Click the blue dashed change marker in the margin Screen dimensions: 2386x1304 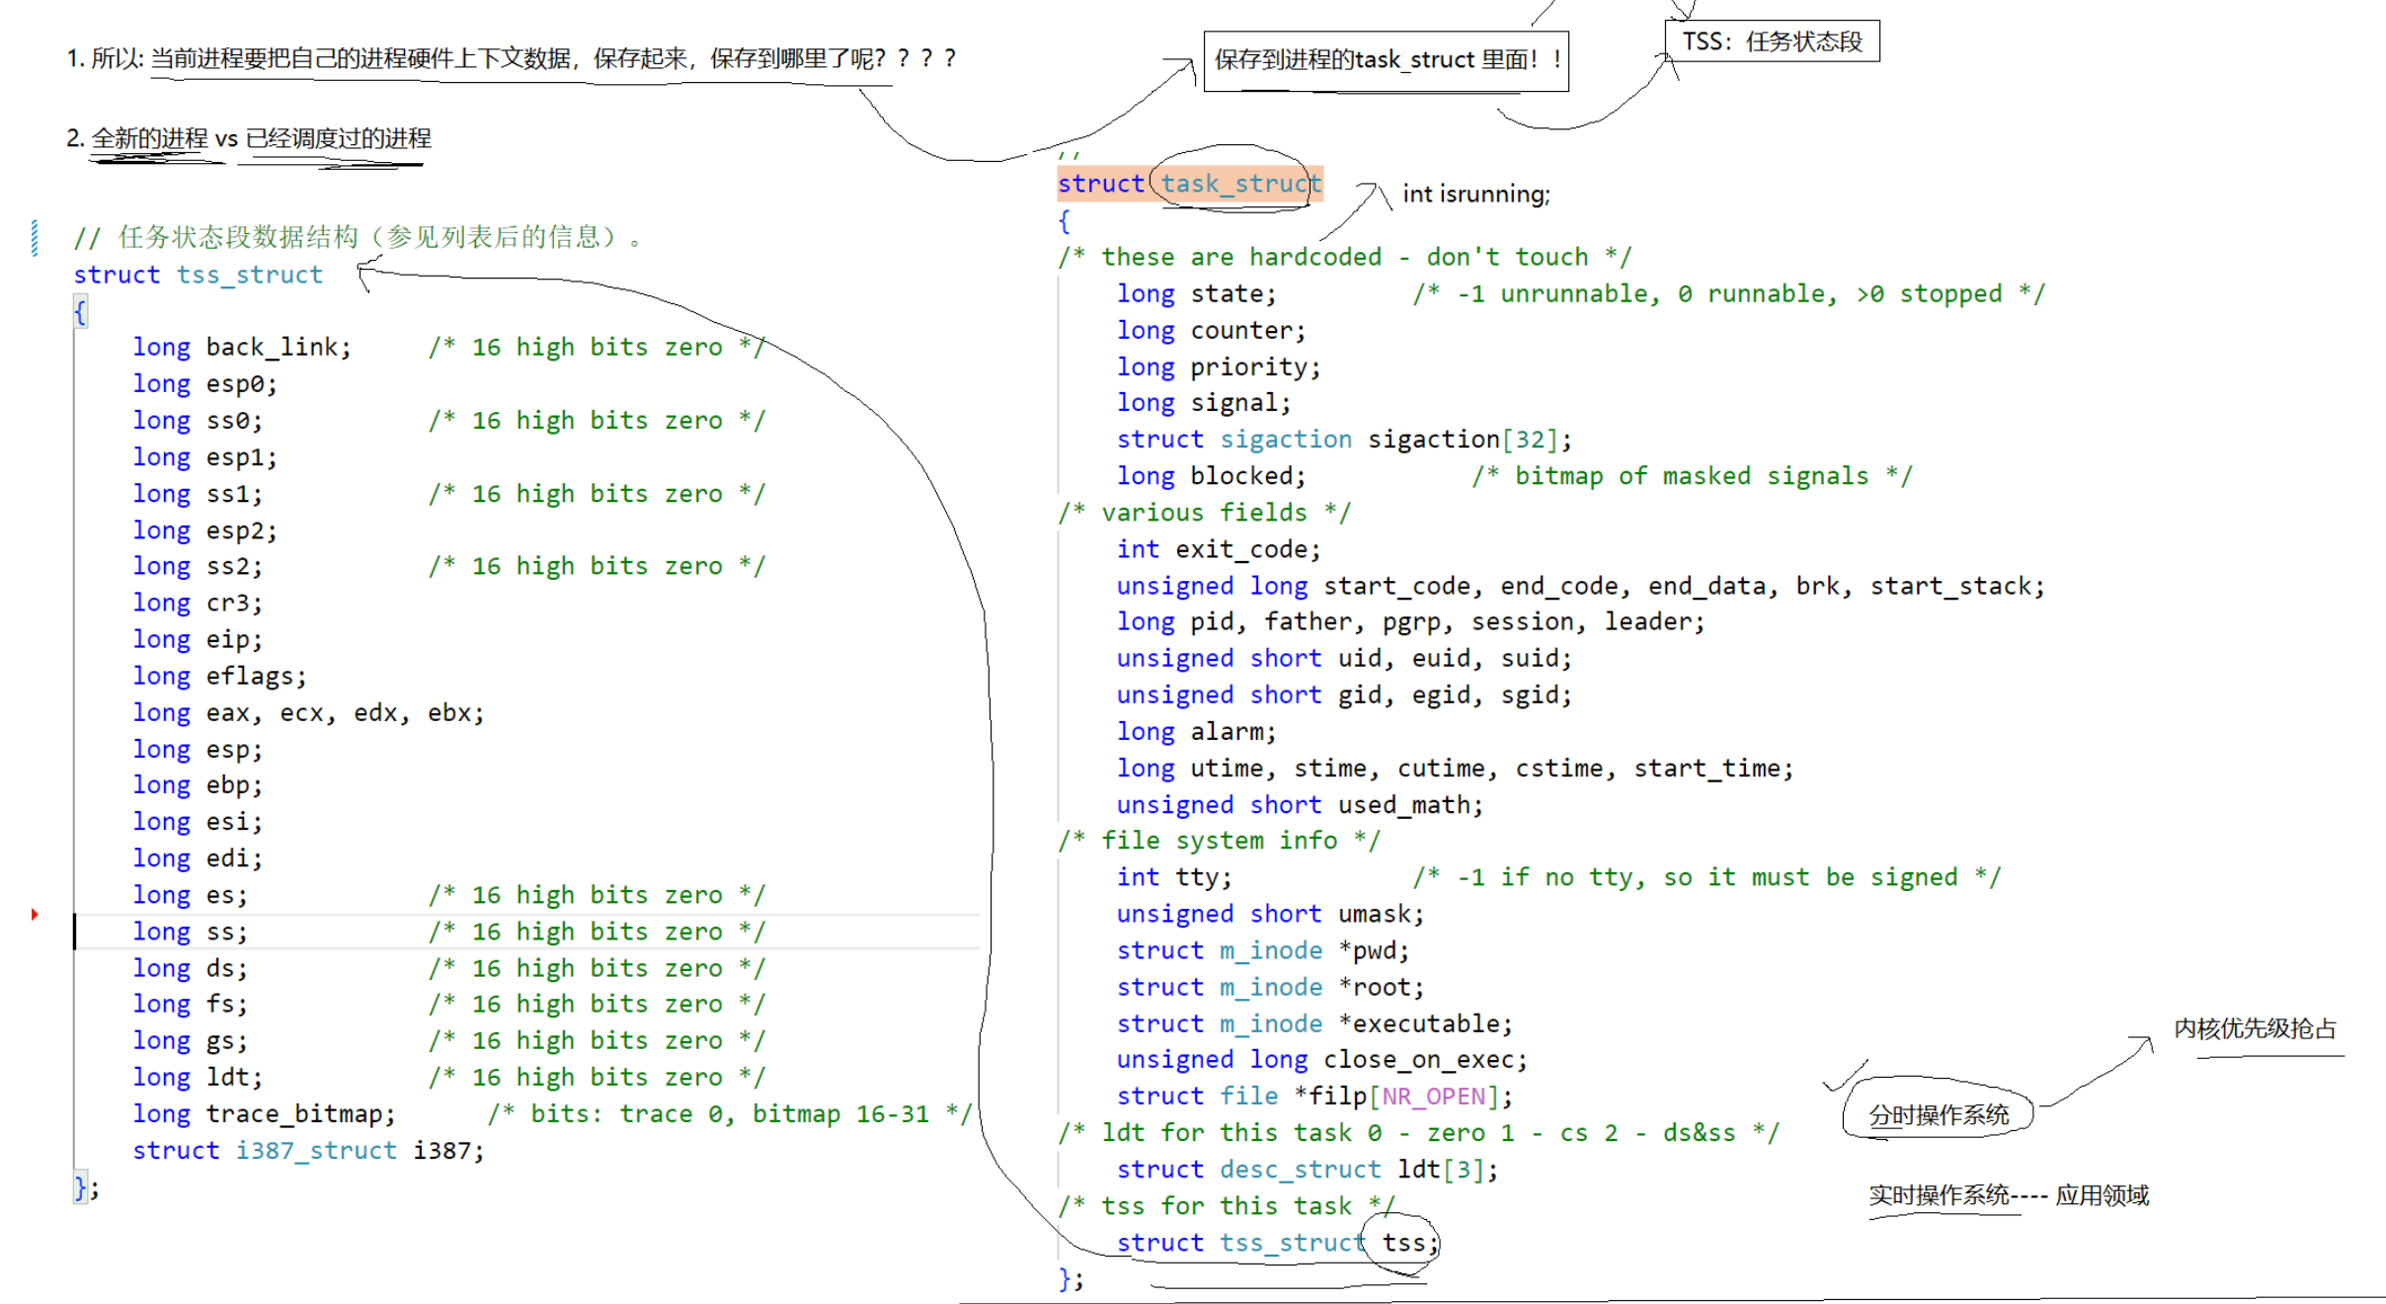35,238
